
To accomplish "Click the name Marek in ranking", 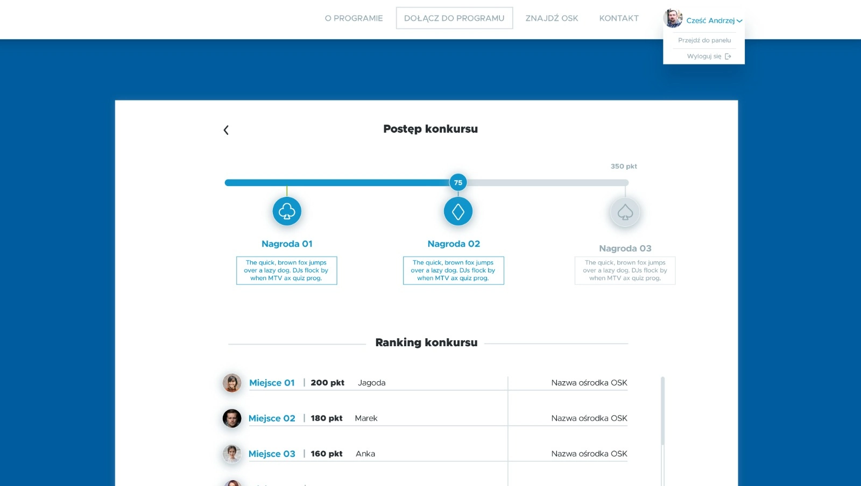I will (x=366, y=418).
